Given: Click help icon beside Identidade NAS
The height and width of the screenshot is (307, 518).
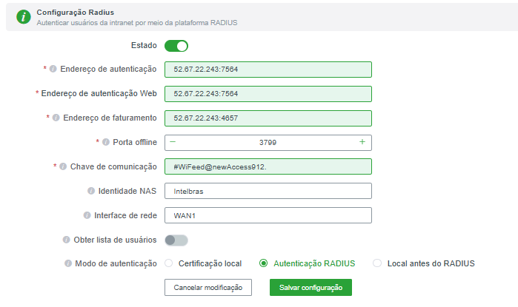Looking at the screenshot, I should 90,191.
